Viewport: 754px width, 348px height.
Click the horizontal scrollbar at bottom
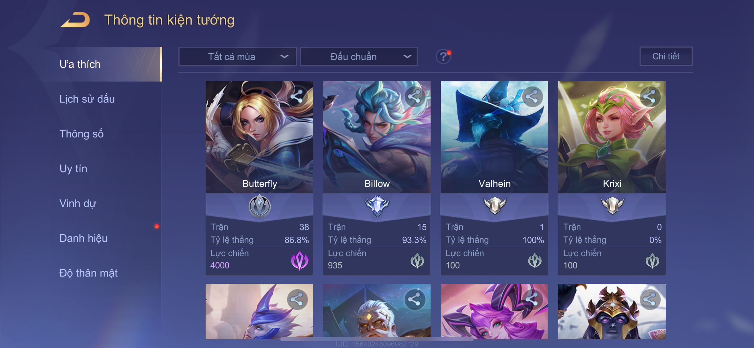tap(377, 339)
